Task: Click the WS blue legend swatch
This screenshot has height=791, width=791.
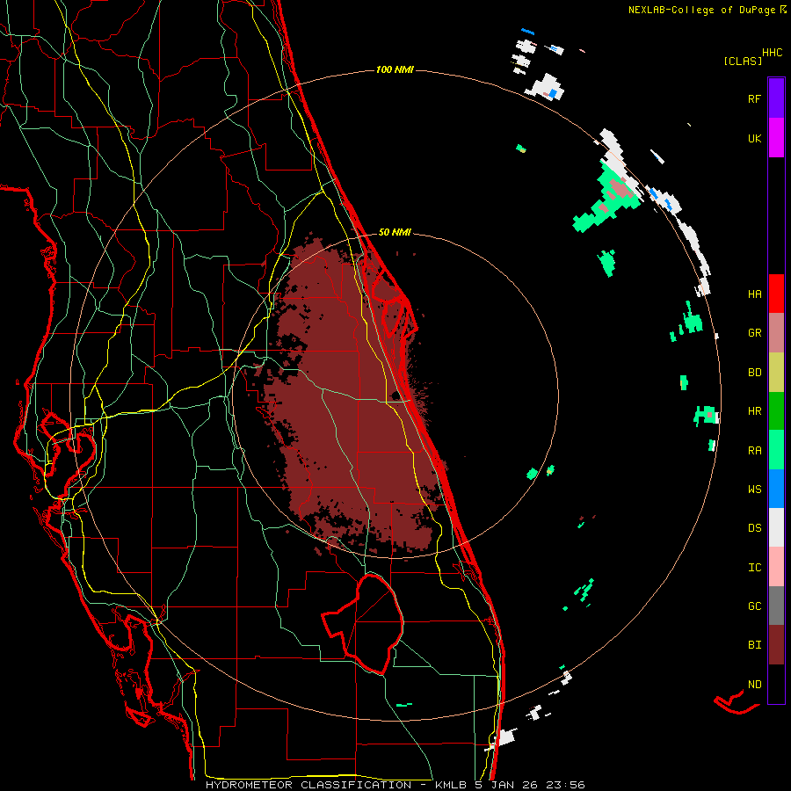Action: (x=776, y=489)
